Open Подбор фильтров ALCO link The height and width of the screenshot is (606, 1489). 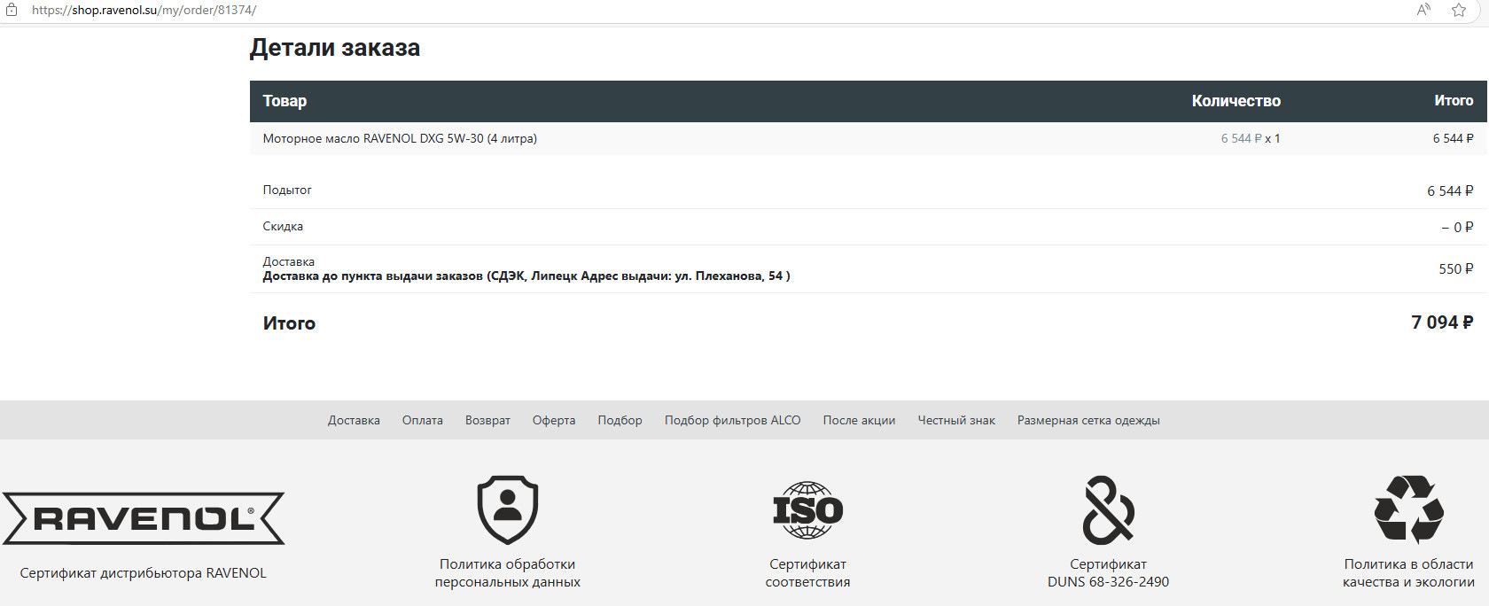pyautogui.click(x=732, y=420)
